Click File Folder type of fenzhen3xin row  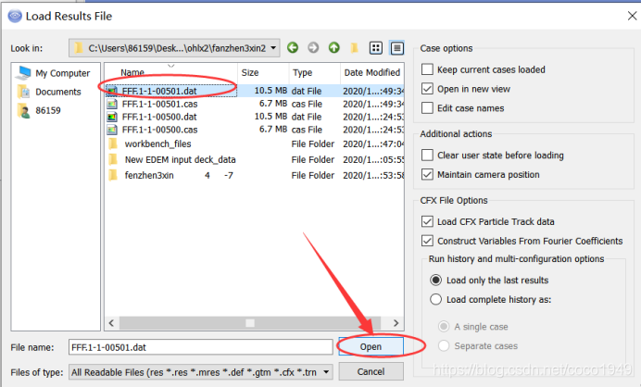coord(313,175)
